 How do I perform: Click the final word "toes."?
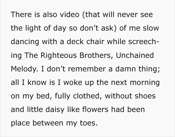coord(89,123)
